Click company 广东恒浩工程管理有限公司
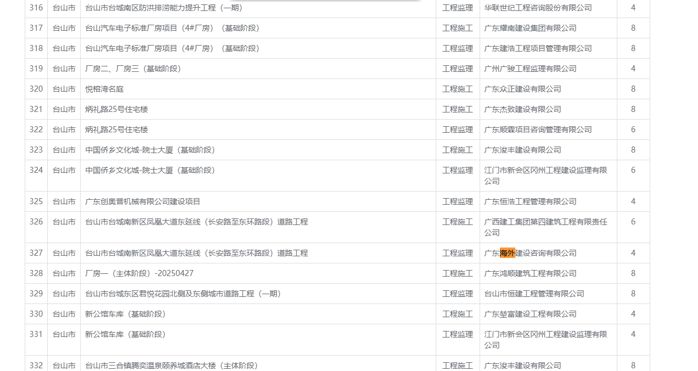This screenshot has height=371, width=698. (x=530, y=201)
